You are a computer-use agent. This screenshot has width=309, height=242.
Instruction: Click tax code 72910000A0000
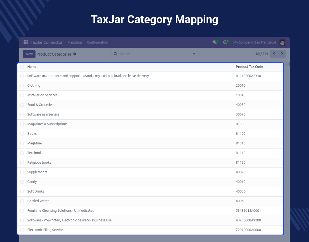tap(248, 230)
